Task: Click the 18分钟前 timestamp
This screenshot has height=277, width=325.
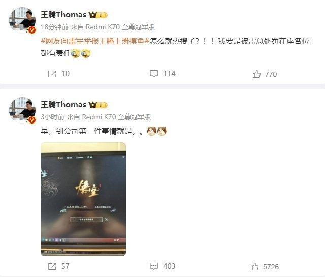Action: tap(54, 27)
